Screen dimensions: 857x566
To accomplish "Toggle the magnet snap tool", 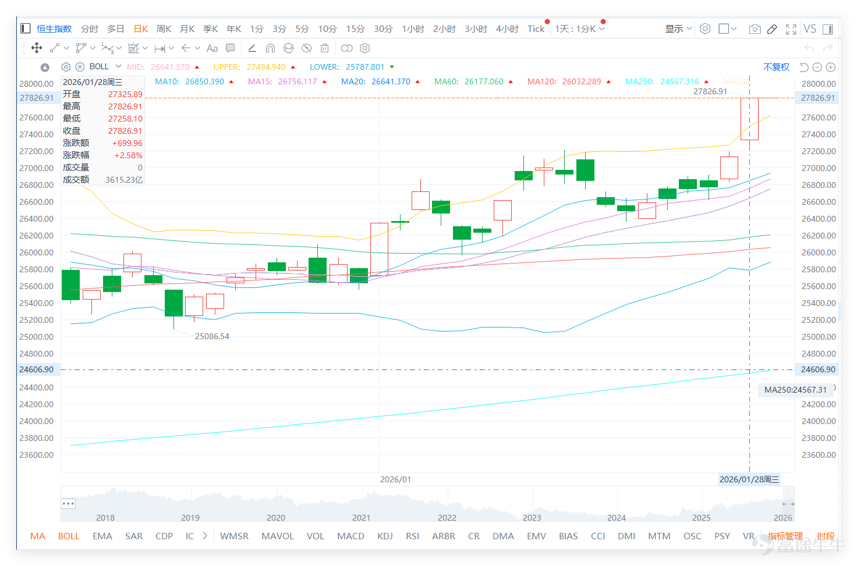I will coord(270,48).
